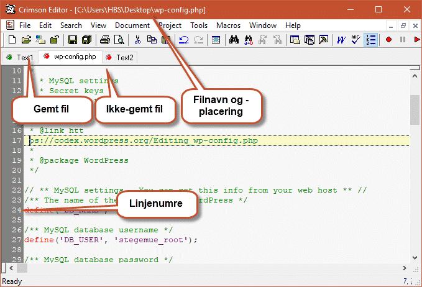This screenshot has width=422, height=287.
Task: Toggle the Directory window icon
Action: tap(295, 40)
